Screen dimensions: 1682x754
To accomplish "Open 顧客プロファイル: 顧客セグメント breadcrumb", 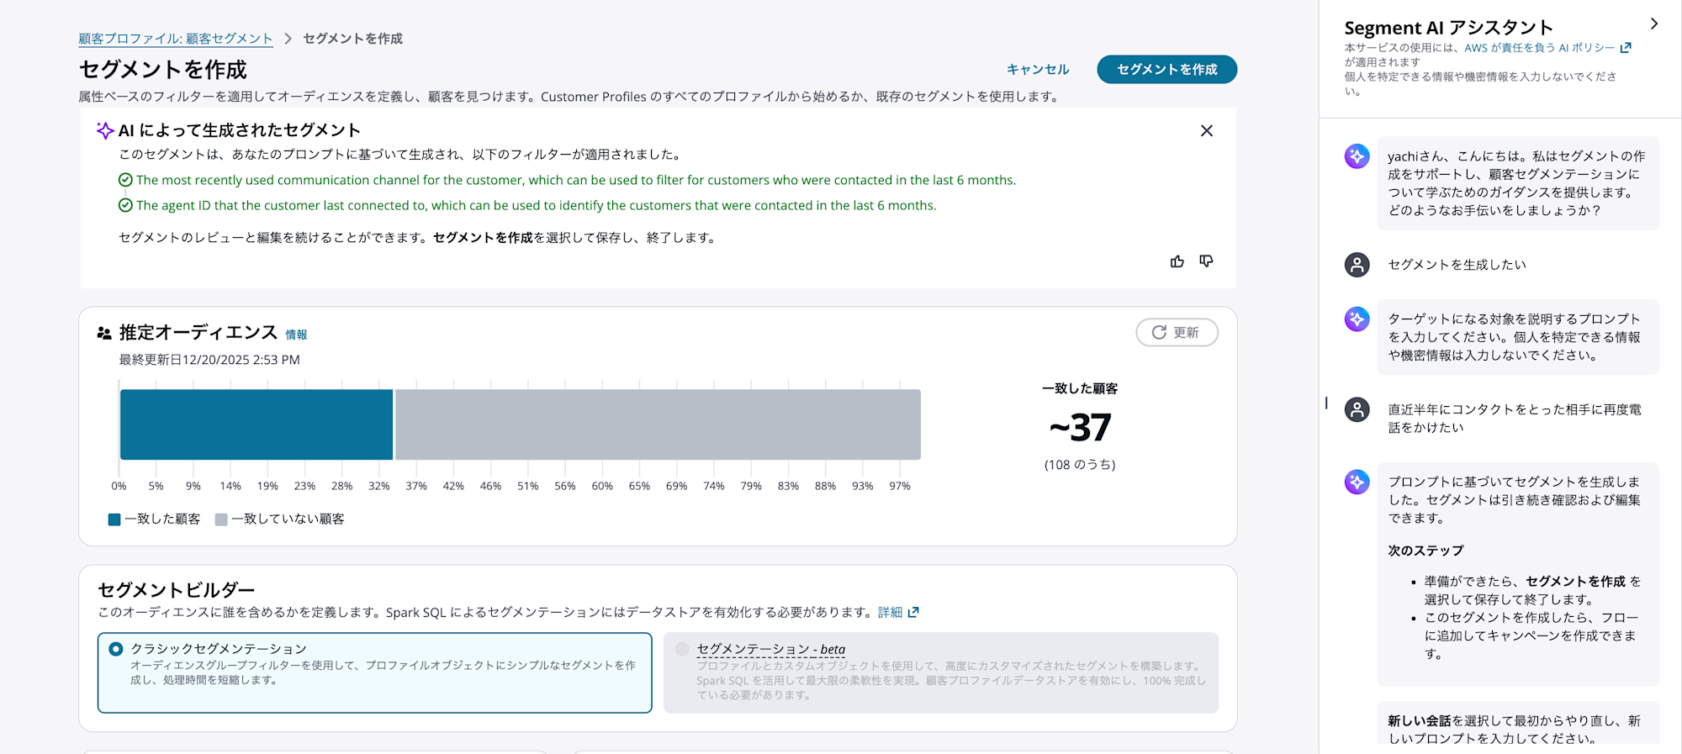I will [x=176, y=39].
